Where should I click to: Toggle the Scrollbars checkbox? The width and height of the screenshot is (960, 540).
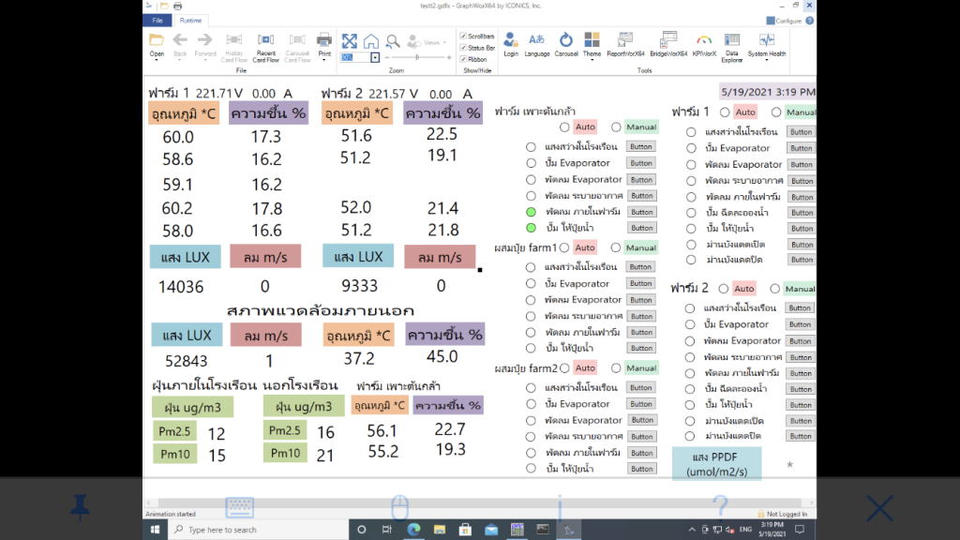[463, 37]
